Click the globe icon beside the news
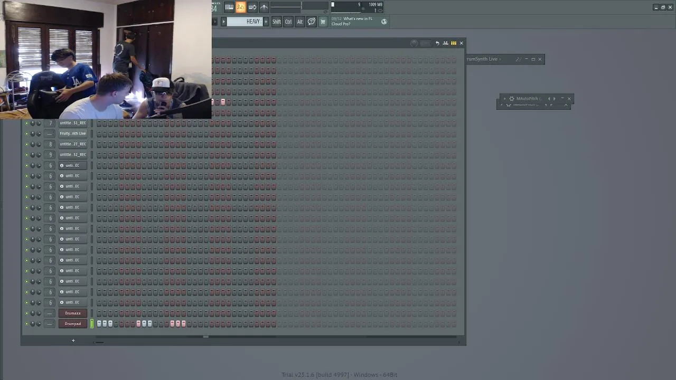 click(x=384, y=22)
